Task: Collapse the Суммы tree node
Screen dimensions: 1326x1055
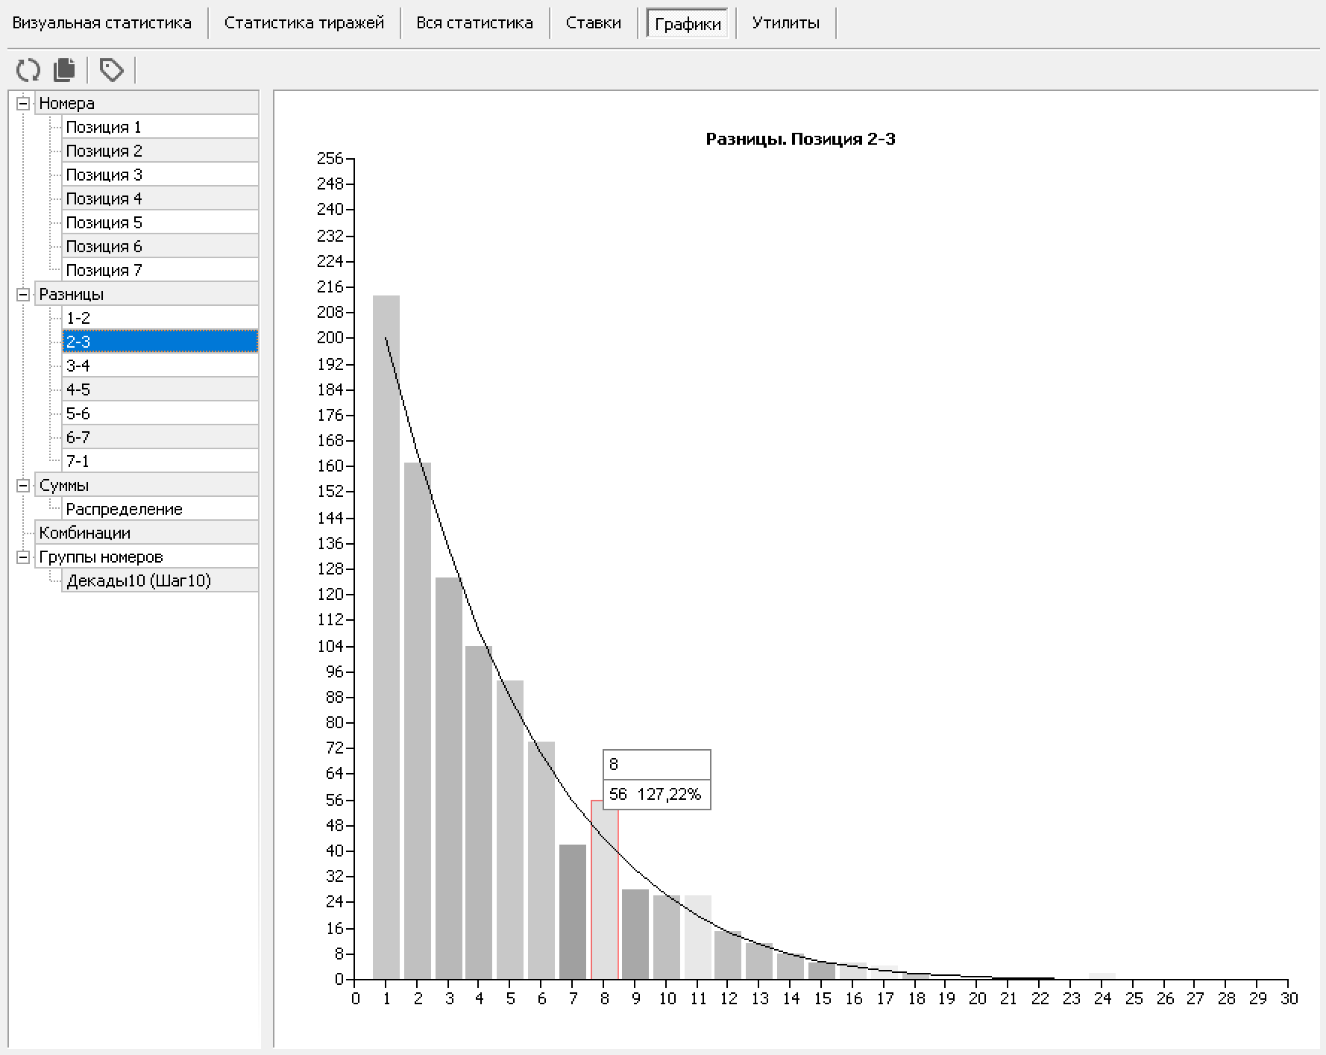Action: [23, 485]
